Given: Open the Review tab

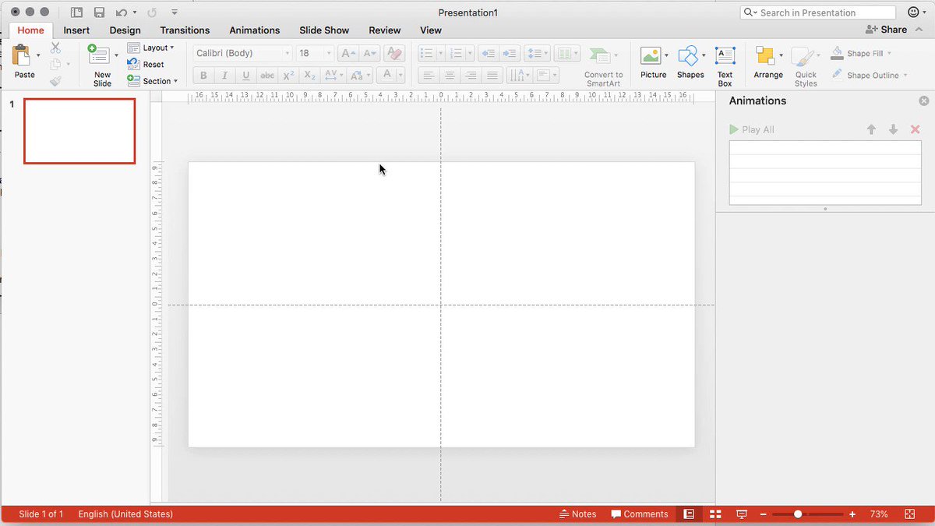Looking at the screenshot, I should coord(385,30).
